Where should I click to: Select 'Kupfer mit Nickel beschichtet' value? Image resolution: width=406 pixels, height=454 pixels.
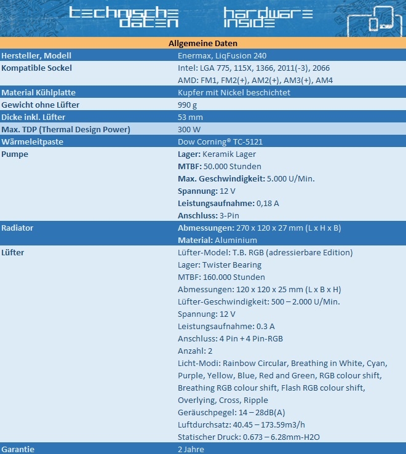234,93
